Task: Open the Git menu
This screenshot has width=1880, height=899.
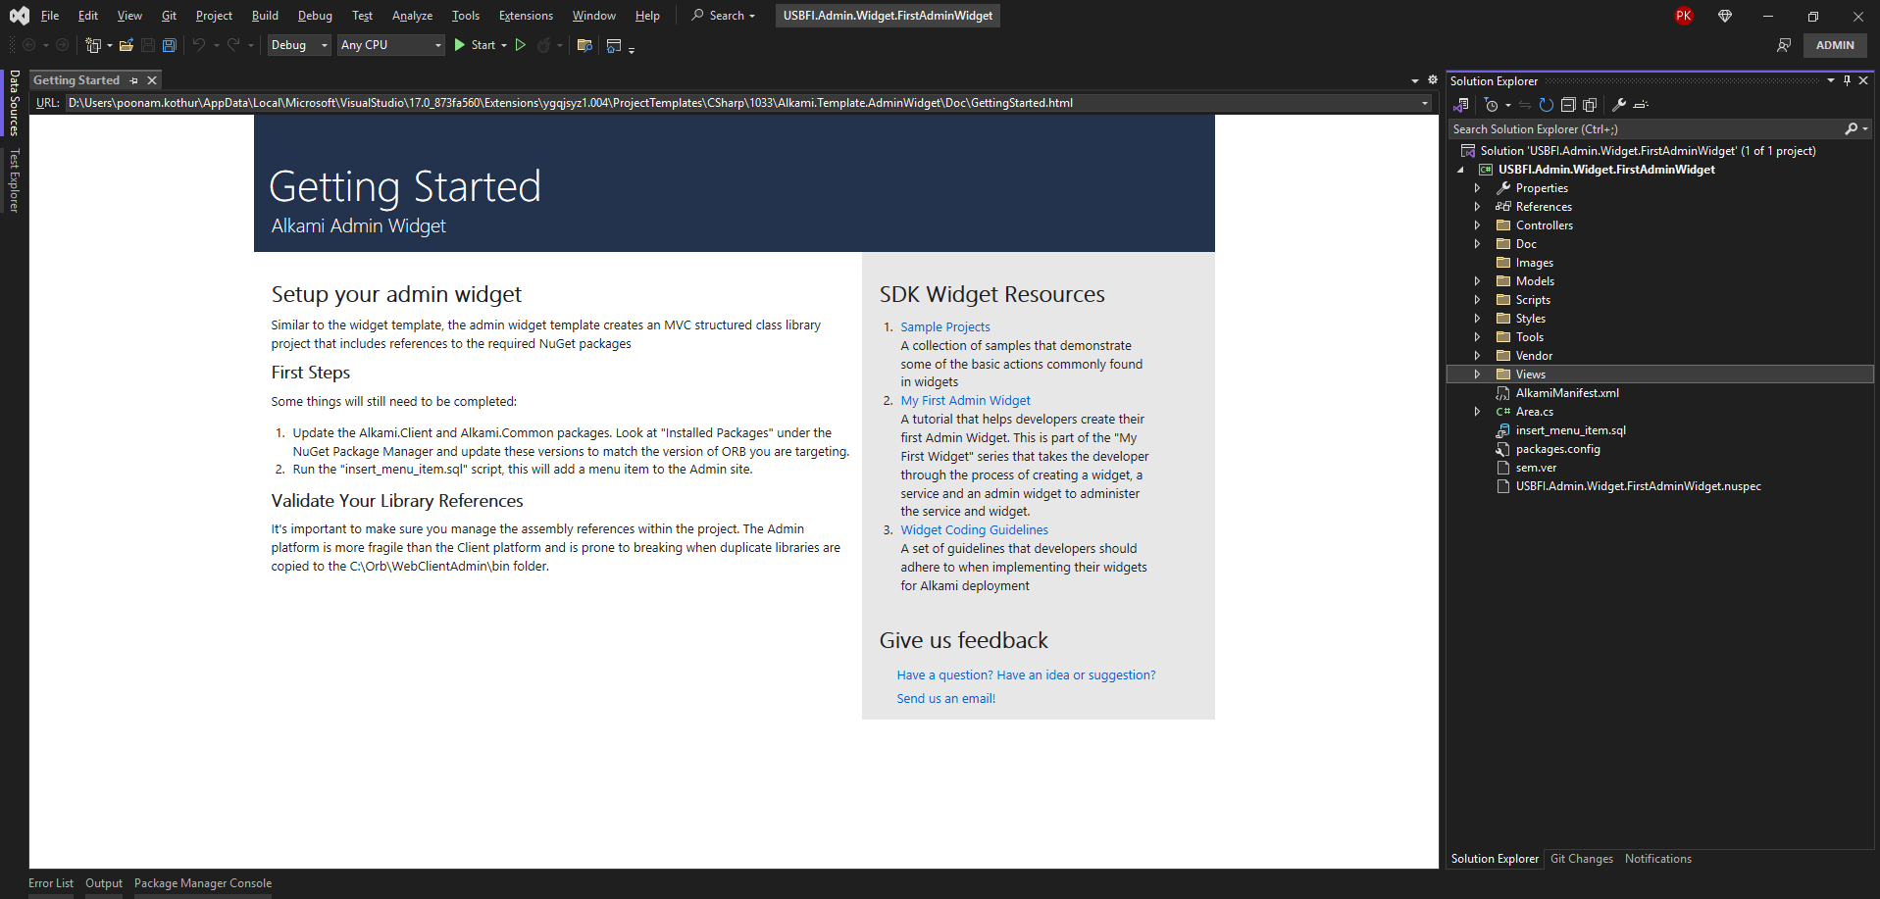Action: pyautogui.click(x=169, y=16)
